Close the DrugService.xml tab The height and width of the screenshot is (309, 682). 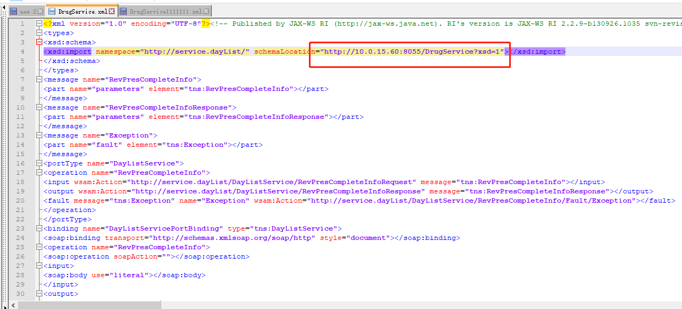click(x=112, y=11)
